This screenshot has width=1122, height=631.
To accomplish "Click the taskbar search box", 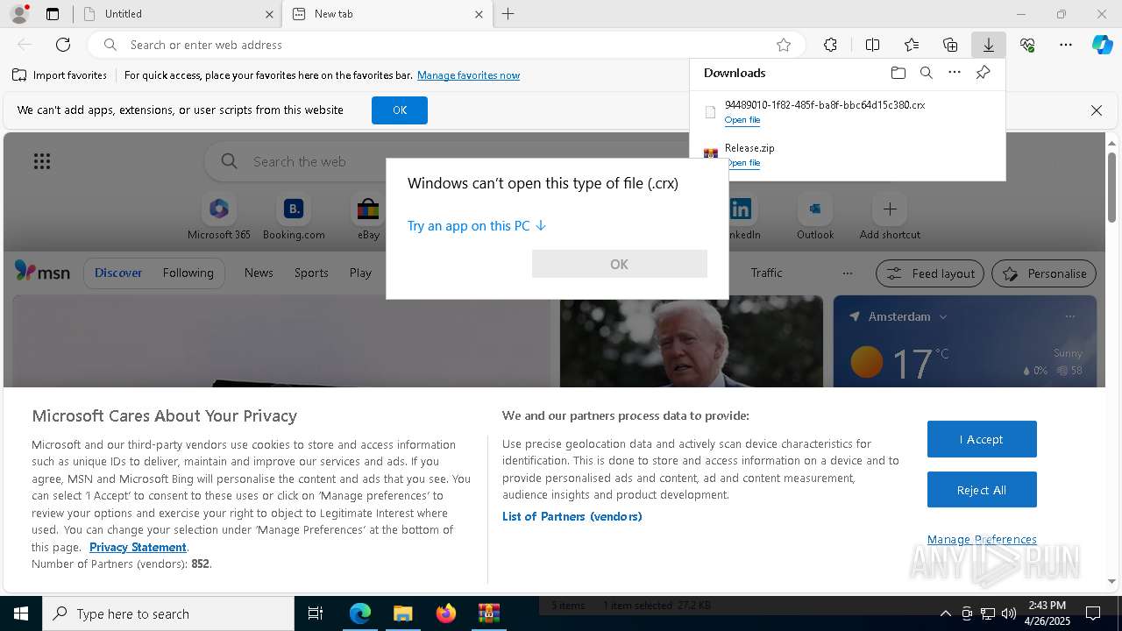I will click(168, 613).
